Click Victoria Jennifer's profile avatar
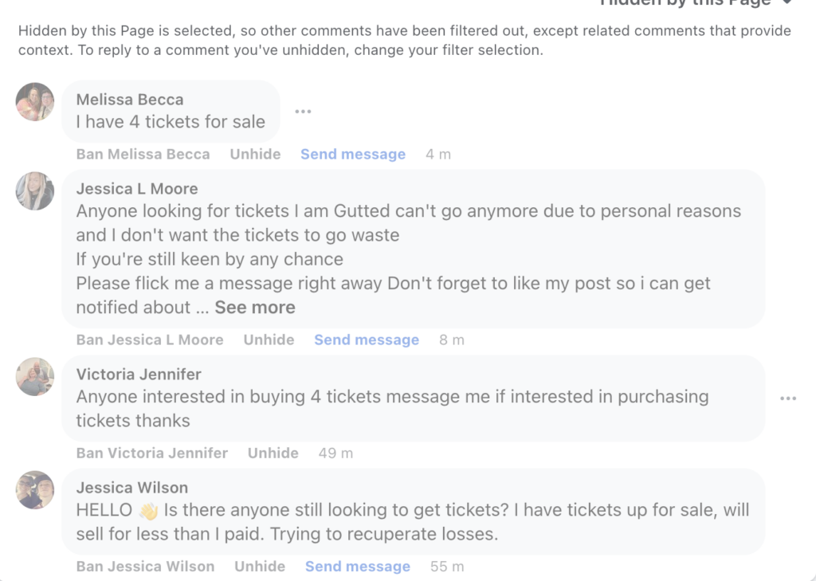 (35, 377)
